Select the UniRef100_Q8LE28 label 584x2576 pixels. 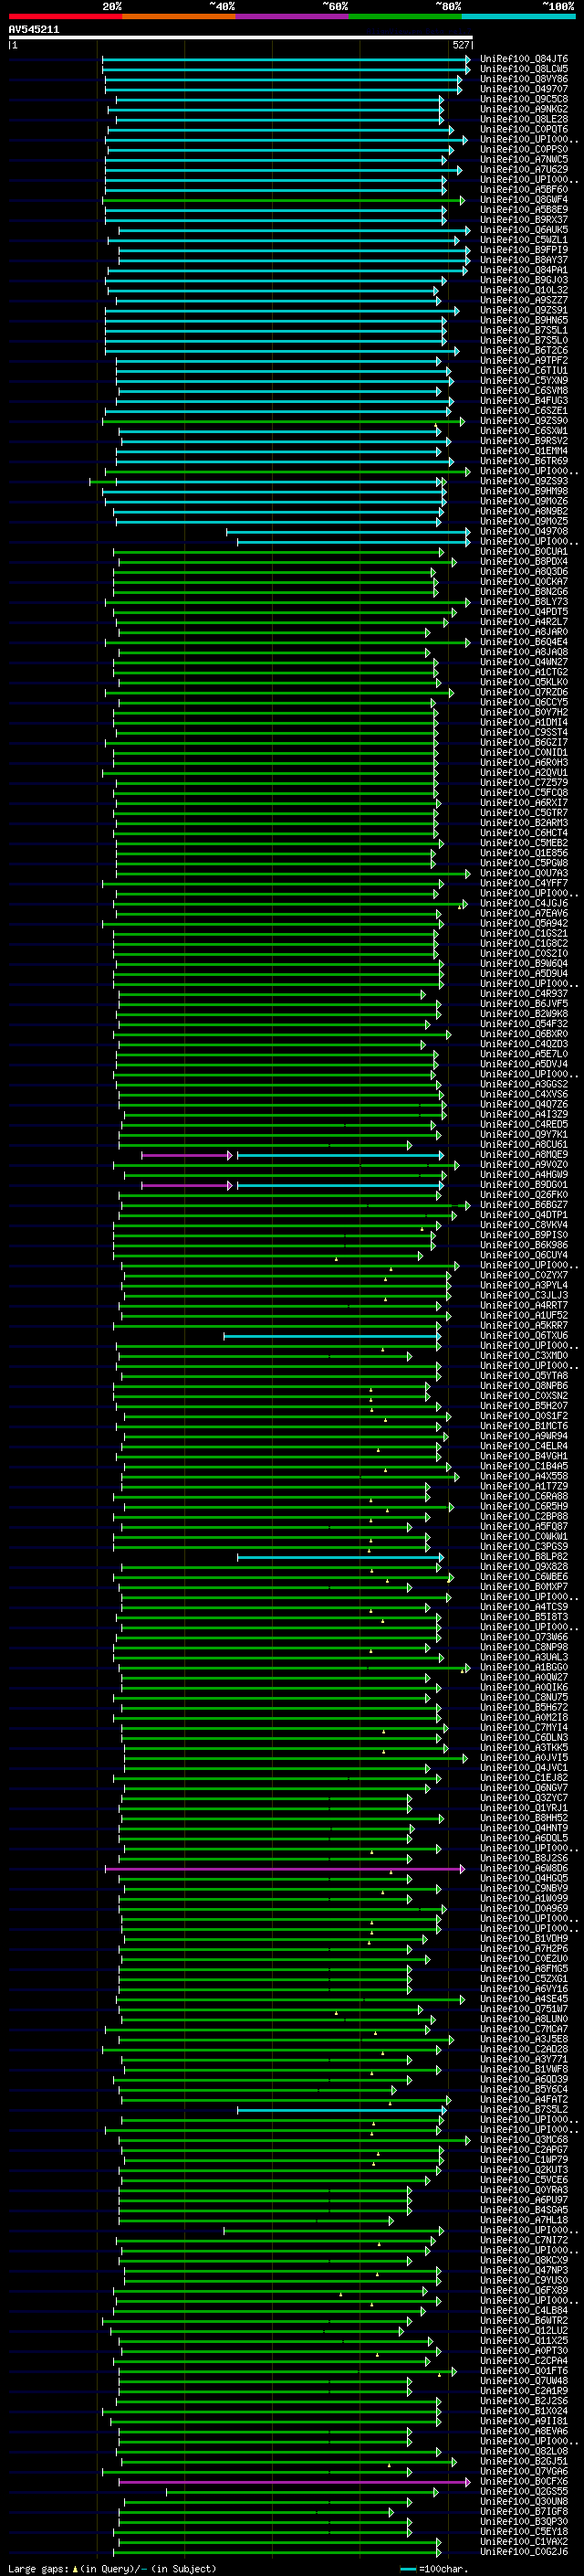[x=524, y=119]
